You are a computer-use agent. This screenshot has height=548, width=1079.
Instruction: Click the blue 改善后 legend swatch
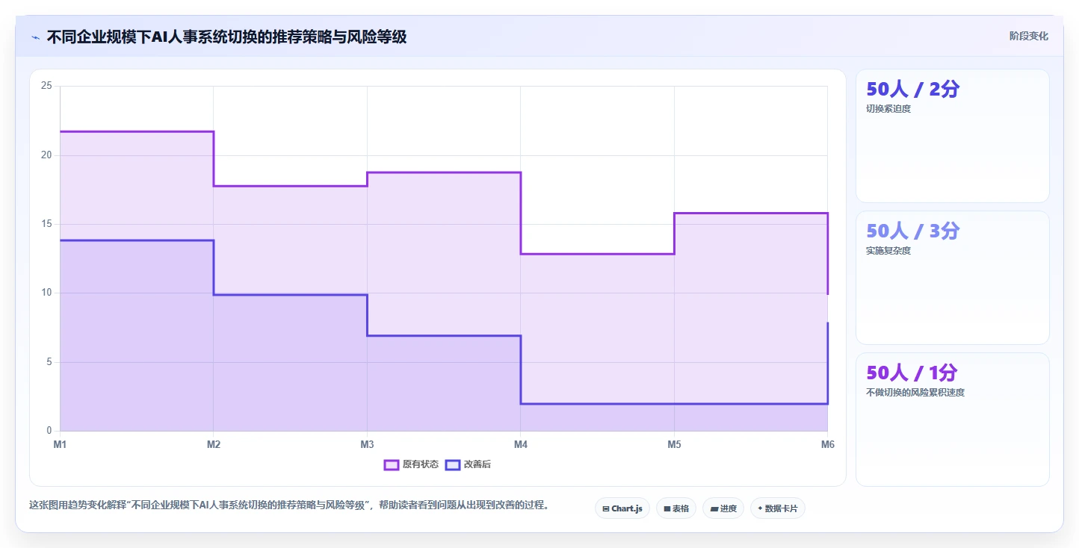(x=453, y=464)
